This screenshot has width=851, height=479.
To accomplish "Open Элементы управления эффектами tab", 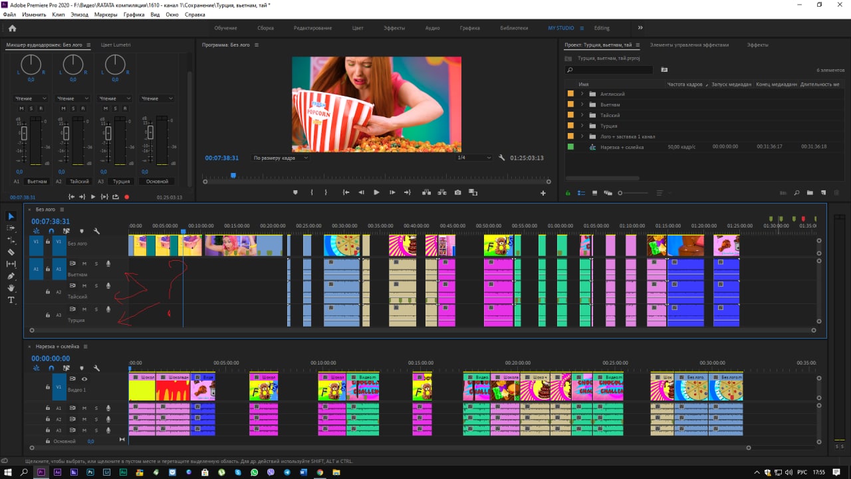I will click(x=689, y=45).
